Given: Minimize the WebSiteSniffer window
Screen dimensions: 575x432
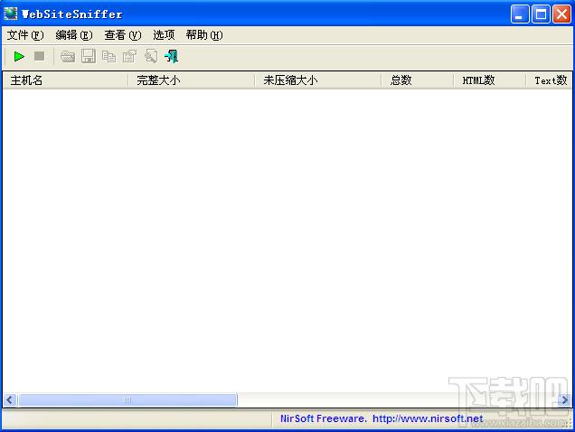Looking at the screenshot, I should (520, 14).
